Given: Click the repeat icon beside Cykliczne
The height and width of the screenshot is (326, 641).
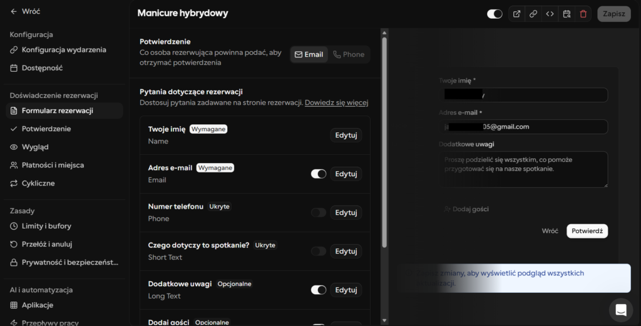Looking at the screenshot, I should pyautogui.click(x=14, y=183).
